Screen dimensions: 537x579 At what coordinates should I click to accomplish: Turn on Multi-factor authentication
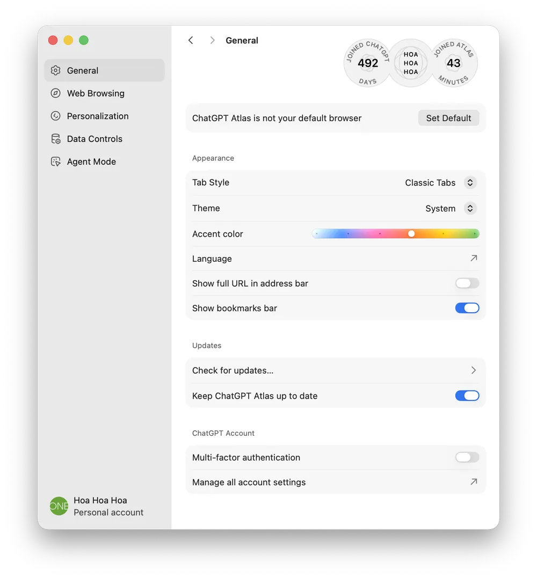467,457
